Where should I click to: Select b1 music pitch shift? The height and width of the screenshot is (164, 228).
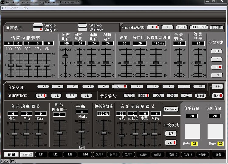point(103,87)
